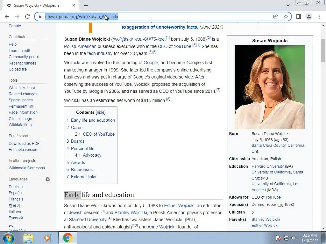This screenshot has width=326, height=244.
Task: Hide the Contents table via hide link
Action: [100, 112]
